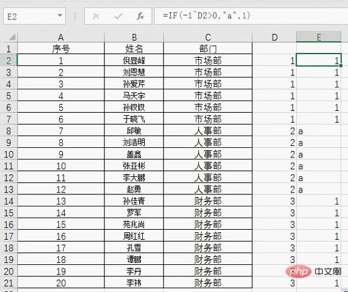Viewport: 348px width, 292px height.
Task: Select cell with name 周红红
Action: tap(134, 236)
